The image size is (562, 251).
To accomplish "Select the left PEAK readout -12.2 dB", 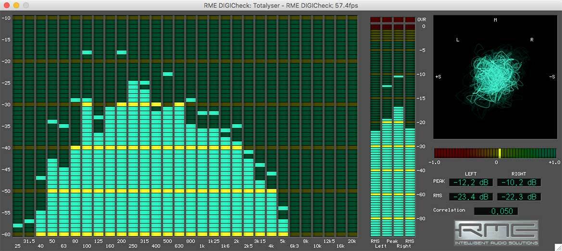I will tap(471, 183).
